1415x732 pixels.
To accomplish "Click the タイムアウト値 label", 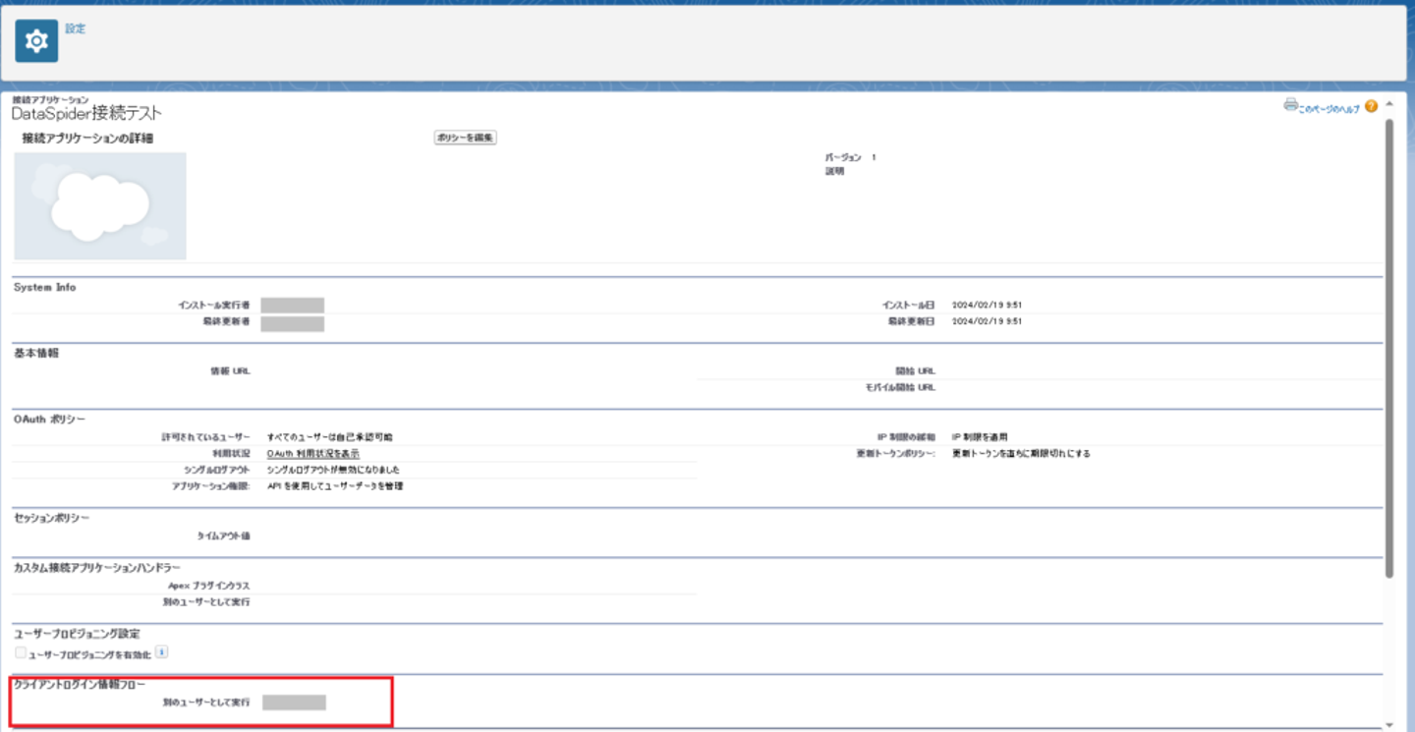I will 223,536.
